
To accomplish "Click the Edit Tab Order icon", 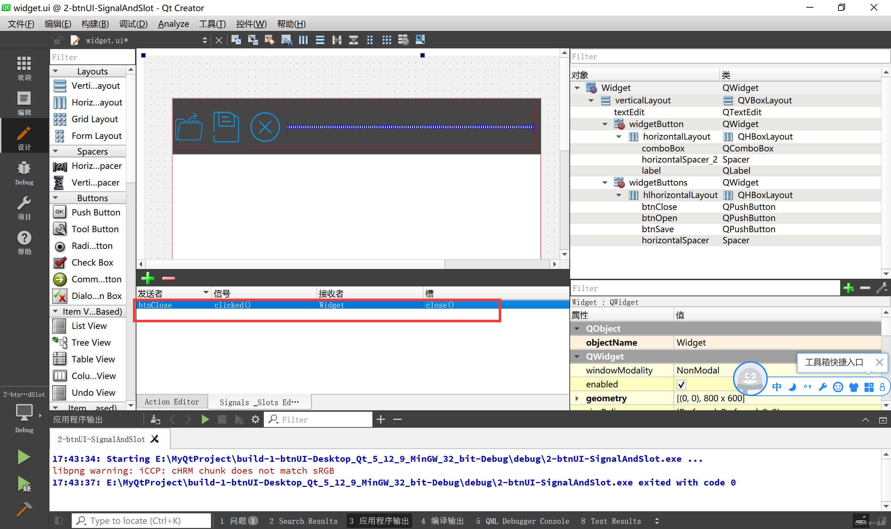I will (x=286, y=40).
